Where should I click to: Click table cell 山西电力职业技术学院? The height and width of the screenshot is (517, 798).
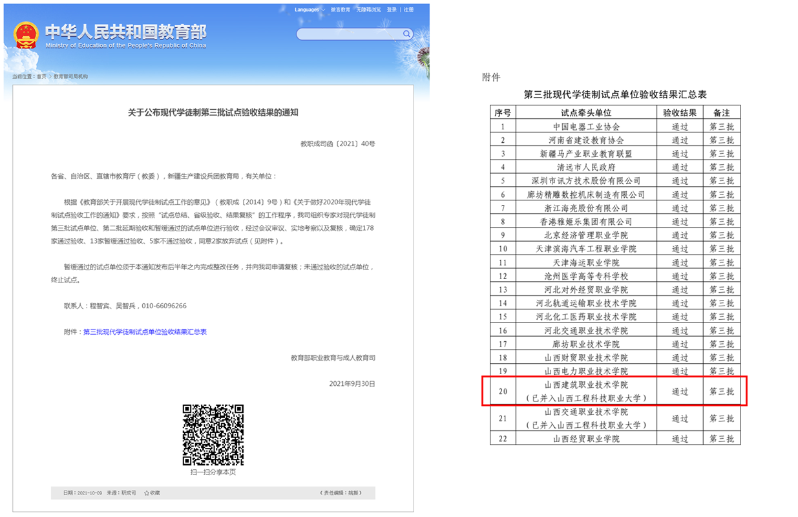(x=586, y=371)
